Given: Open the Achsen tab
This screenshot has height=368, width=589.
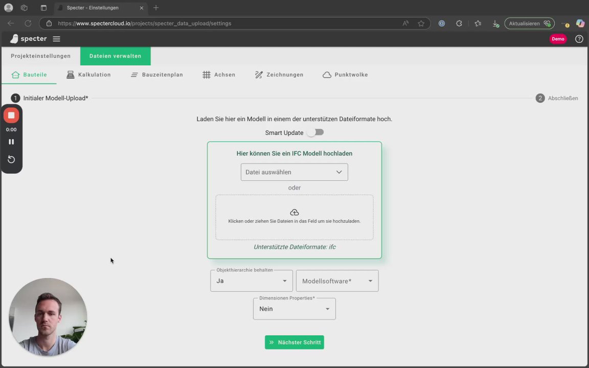Looking at the screenshot, I should [x=219, y=75].
